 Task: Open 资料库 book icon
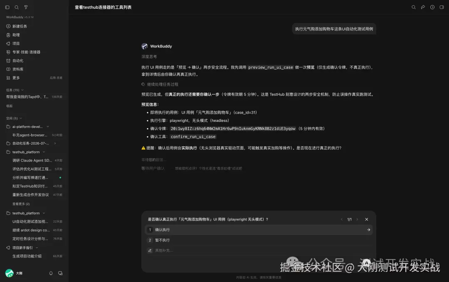[x=8, y=69]
